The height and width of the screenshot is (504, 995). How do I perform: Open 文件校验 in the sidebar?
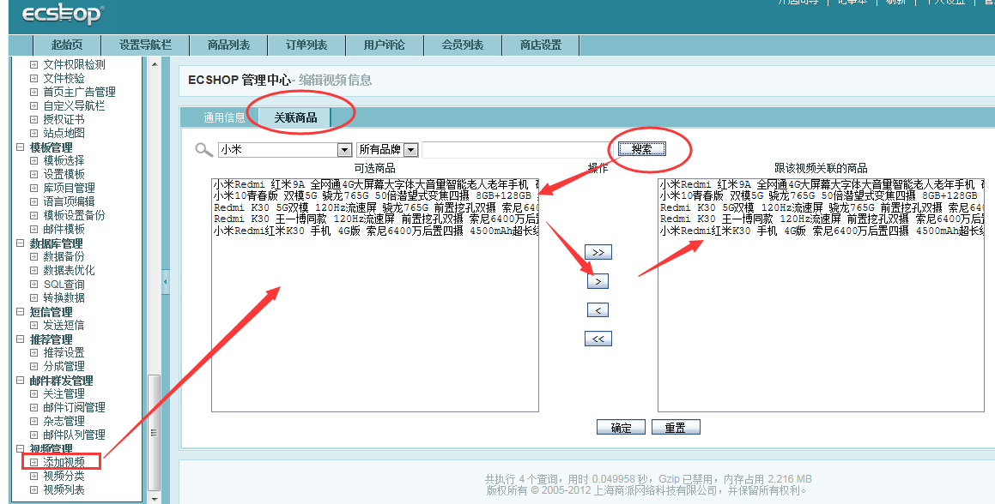(x=64, y=78)
